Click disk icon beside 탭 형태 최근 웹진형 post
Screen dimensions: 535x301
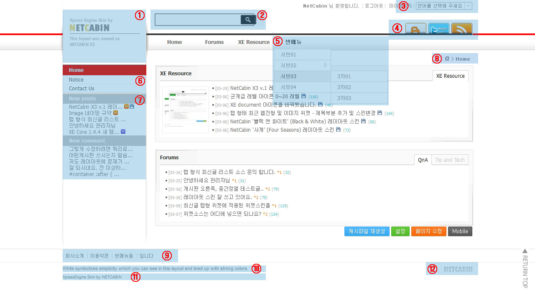[380, 113]
